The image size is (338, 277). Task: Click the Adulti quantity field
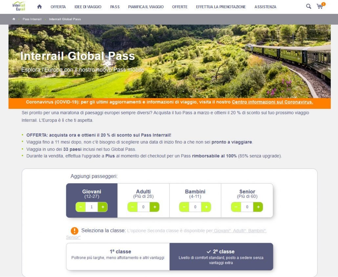pyautogui.click(x=143, y=207)
